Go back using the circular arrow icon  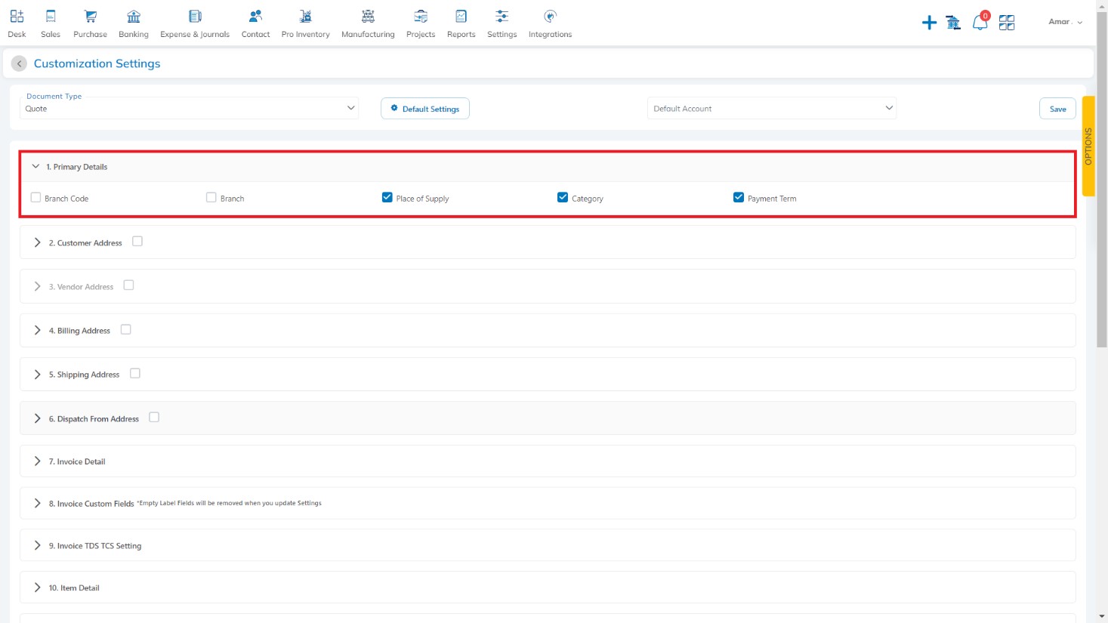19,63
